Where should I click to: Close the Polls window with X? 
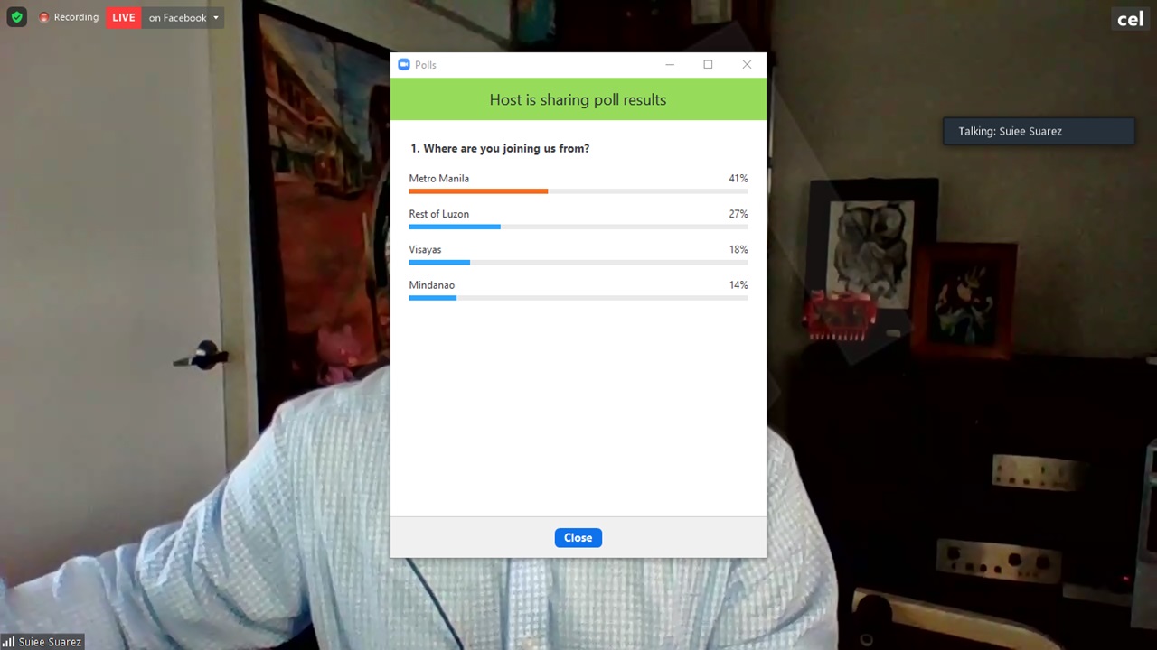(x=747, y=65)
